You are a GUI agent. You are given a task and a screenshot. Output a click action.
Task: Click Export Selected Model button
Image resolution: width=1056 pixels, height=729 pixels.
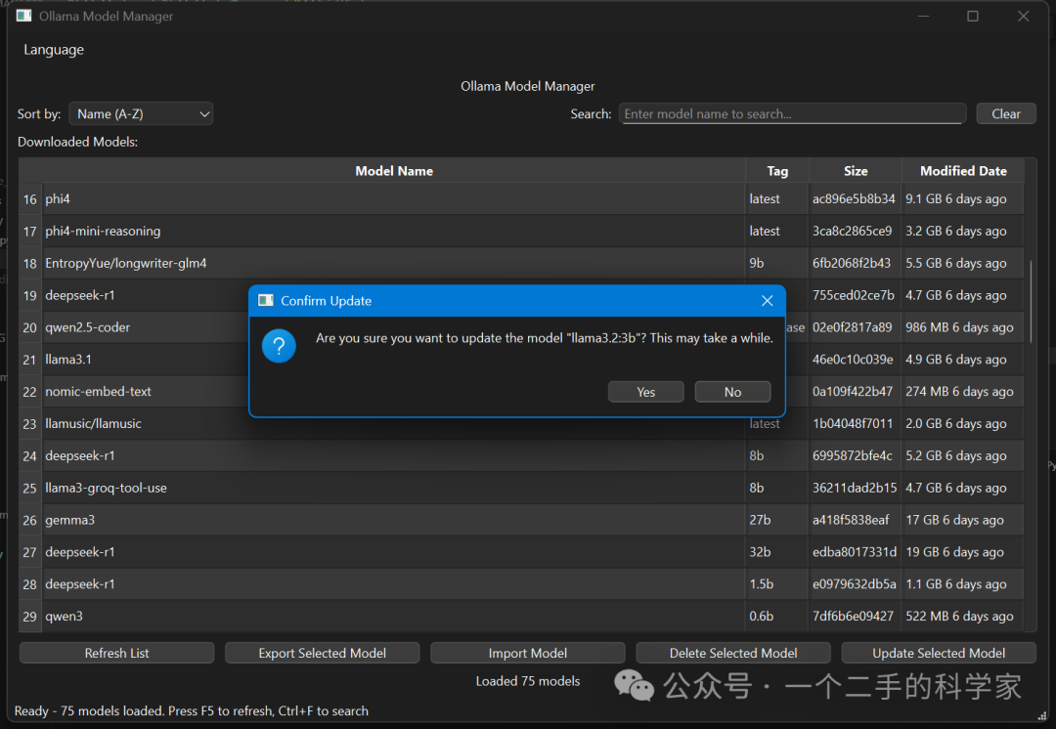[322, 653]
